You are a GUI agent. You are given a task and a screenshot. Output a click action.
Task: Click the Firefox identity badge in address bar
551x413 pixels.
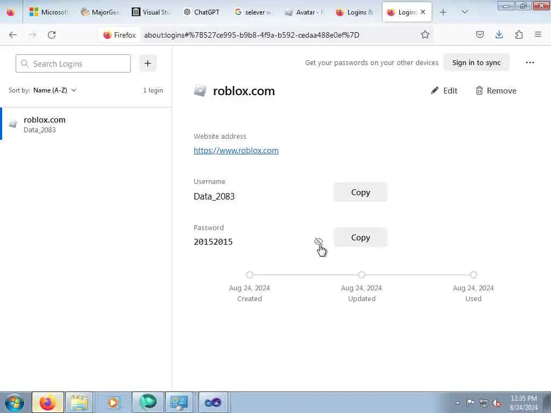coord(119,35)
